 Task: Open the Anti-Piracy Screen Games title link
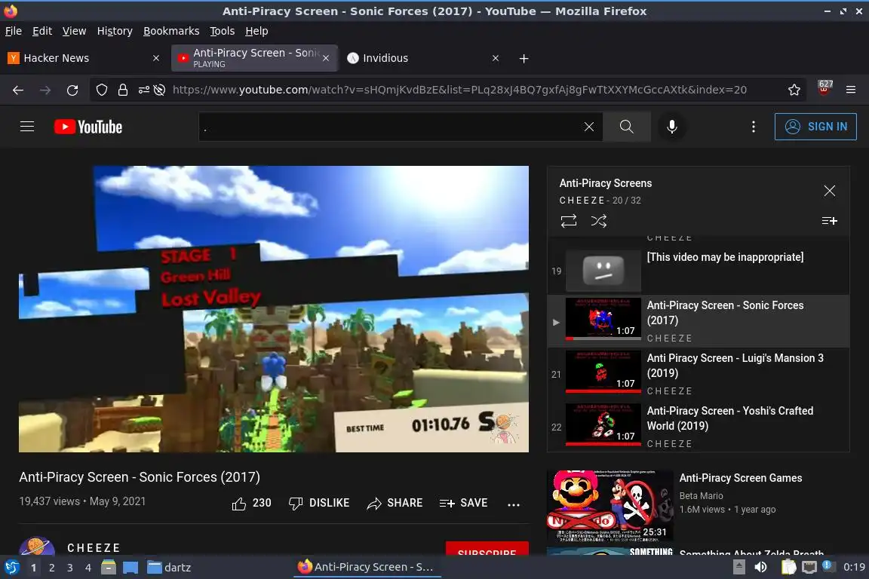click(x=741, y=478)
